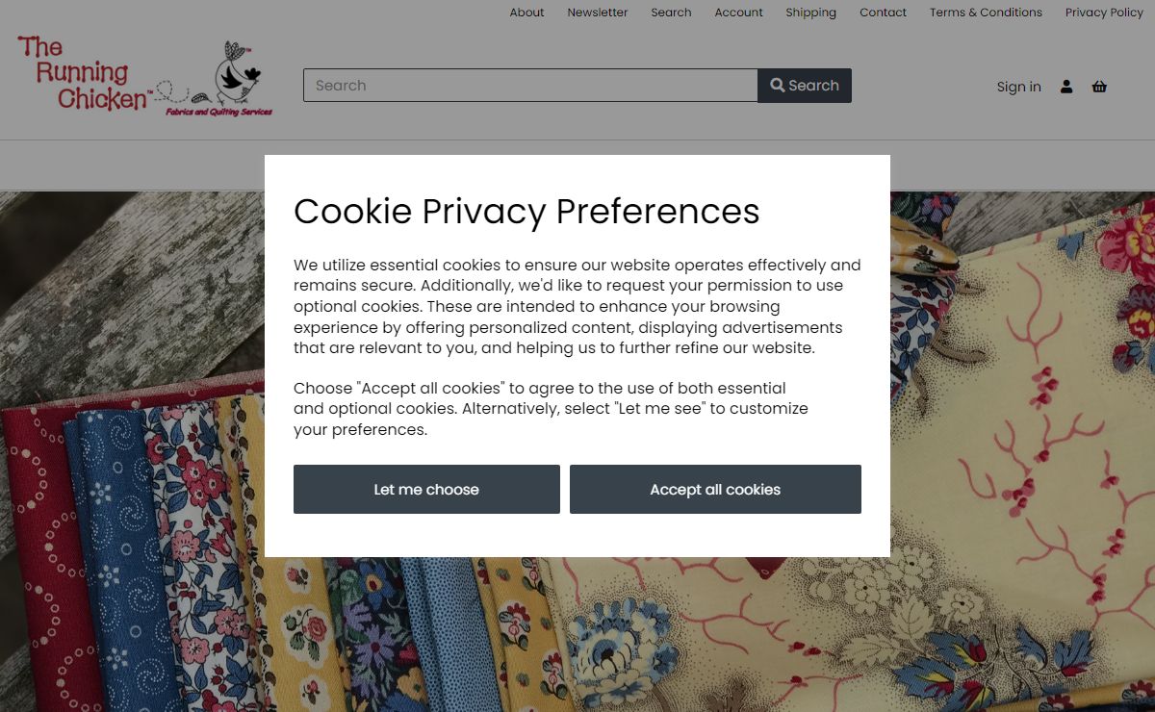Open the shopping basket icon

coord(1099,87)
